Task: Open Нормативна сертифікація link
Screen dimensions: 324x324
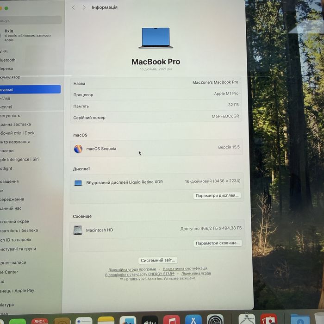Action: click(185, 268)
